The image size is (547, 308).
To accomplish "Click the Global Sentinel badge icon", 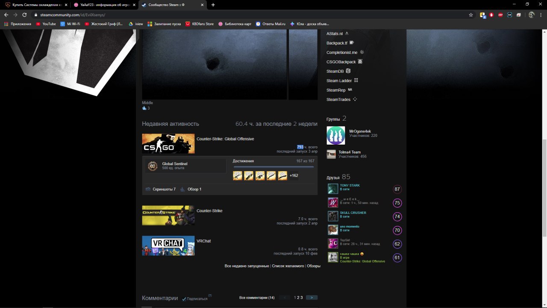I will (x=153, y=166).
